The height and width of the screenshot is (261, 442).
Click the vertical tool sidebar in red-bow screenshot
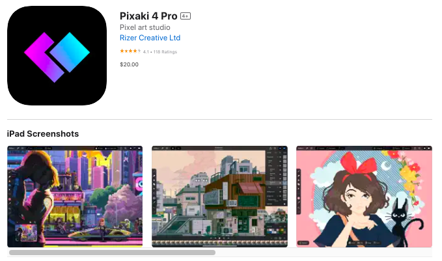tap(299, 191)
